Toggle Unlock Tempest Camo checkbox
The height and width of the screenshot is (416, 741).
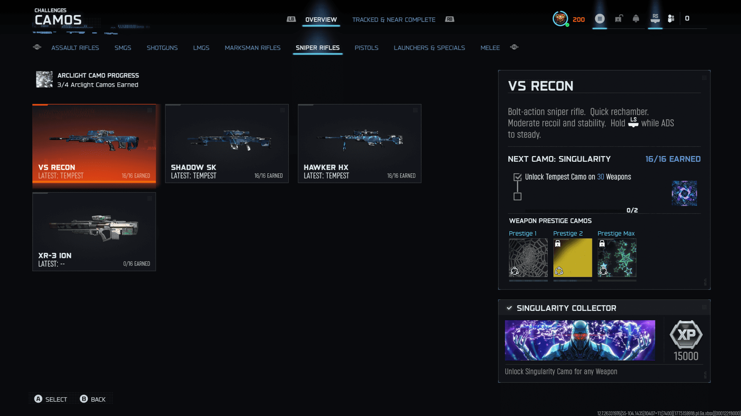(x=518, y=177)
